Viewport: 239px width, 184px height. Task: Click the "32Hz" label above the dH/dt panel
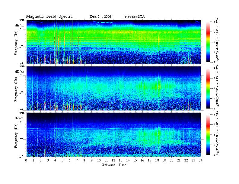pyautogui.click(x=22, y=20)
